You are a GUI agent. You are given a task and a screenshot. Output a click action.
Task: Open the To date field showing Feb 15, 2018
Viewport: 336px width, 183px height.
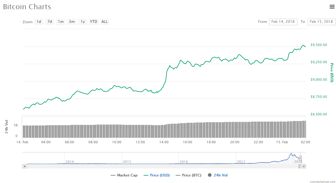[x=321, y=22]
